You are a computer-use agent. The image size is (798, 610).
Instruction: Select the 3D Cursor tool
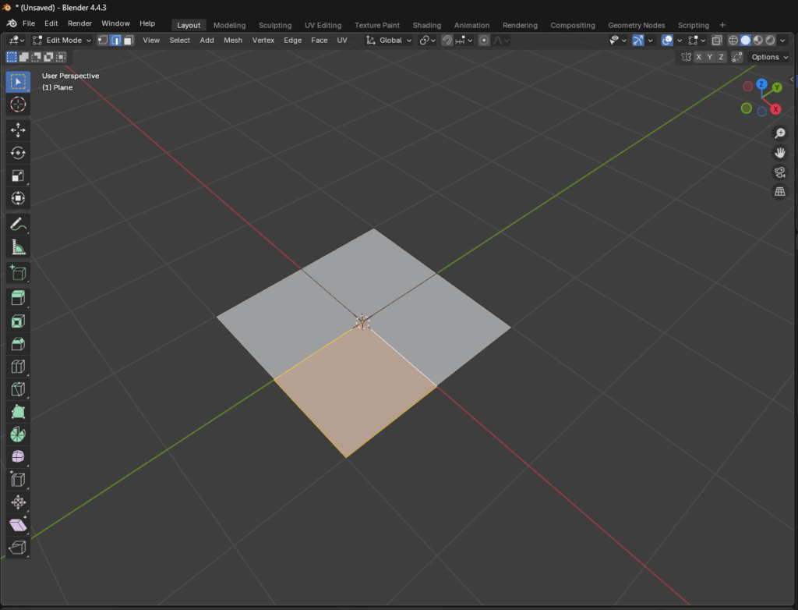pos(18,105)
